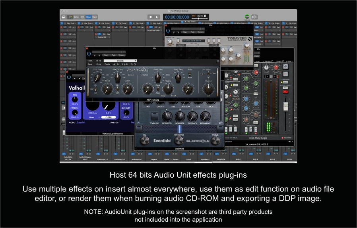Image resolution: width=357 pixels, height=228 pixels.
Task: Click the CLEAR button in ValhallaSupermassive
Action: point(108,117)
